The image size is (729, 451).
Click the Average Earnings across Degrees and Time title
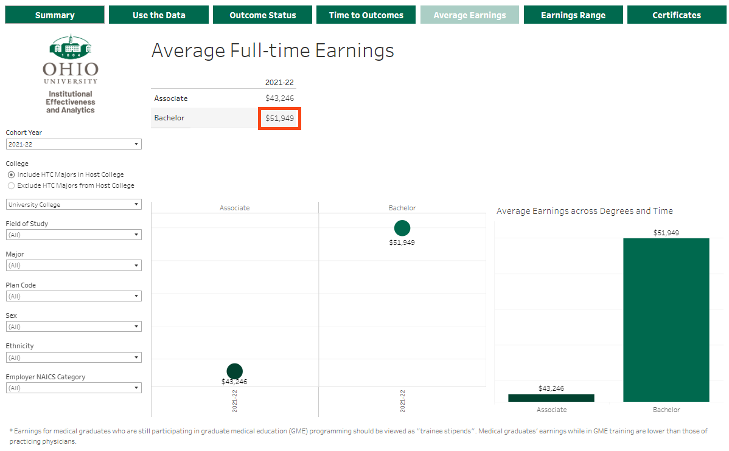coord(584,211)
